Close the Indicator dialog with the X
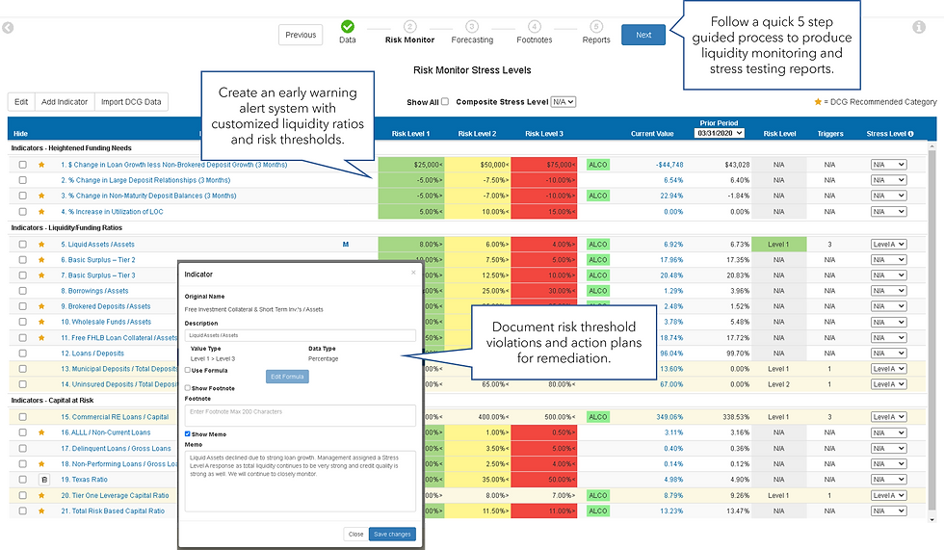This screenshot has height=550, width=944. pos(413,273)
